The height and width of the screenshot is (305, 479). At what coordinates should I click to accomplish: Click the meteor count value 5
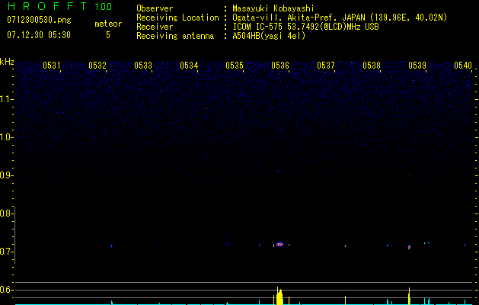108,35
